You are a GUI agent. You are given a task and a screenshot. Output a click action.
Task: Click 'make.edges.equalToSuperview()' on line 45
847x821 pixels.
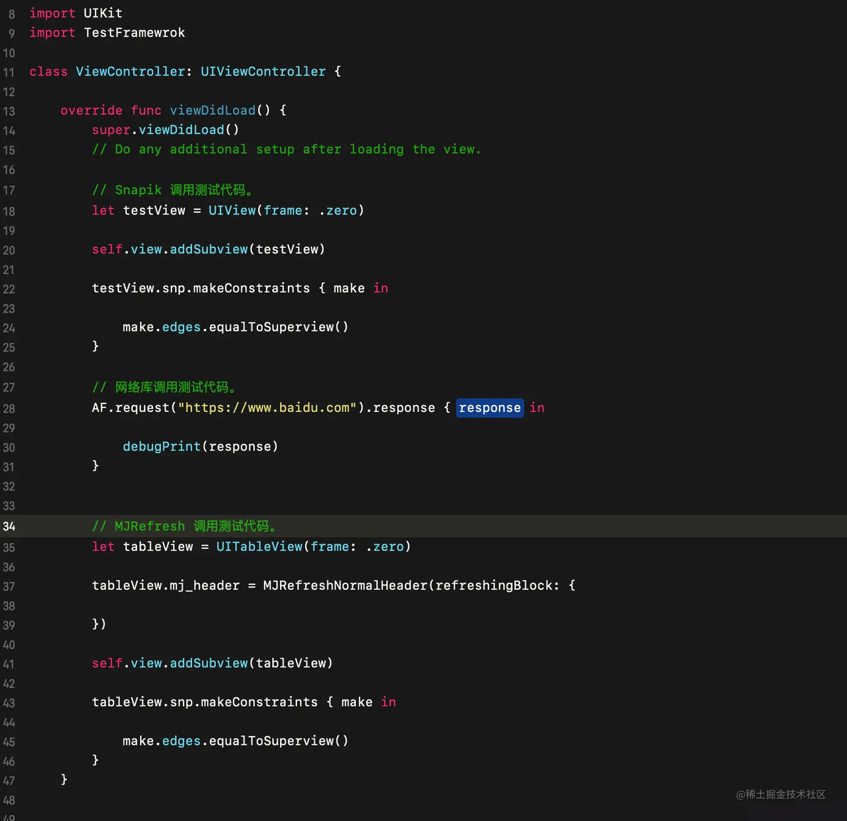[235, 741]
